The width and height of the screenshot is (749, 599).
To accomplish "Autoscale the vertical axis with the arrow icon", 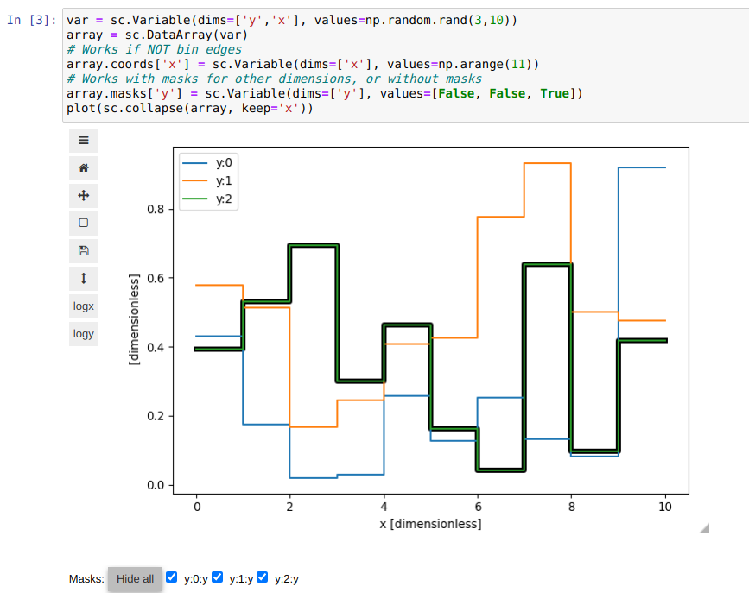I will pos(83,278).
